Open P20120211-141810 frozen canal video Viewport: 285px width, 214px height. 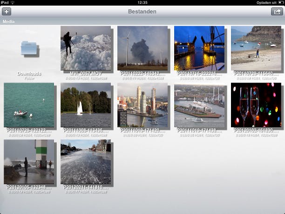coord(86,162)
